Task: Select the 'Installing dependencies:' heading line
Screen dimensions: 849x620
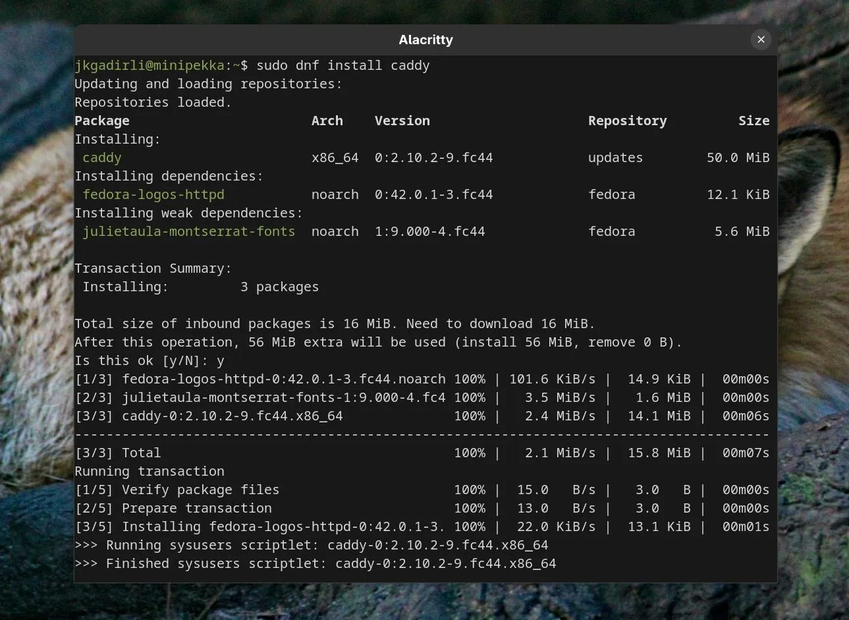Action: (x=169, y=176)
